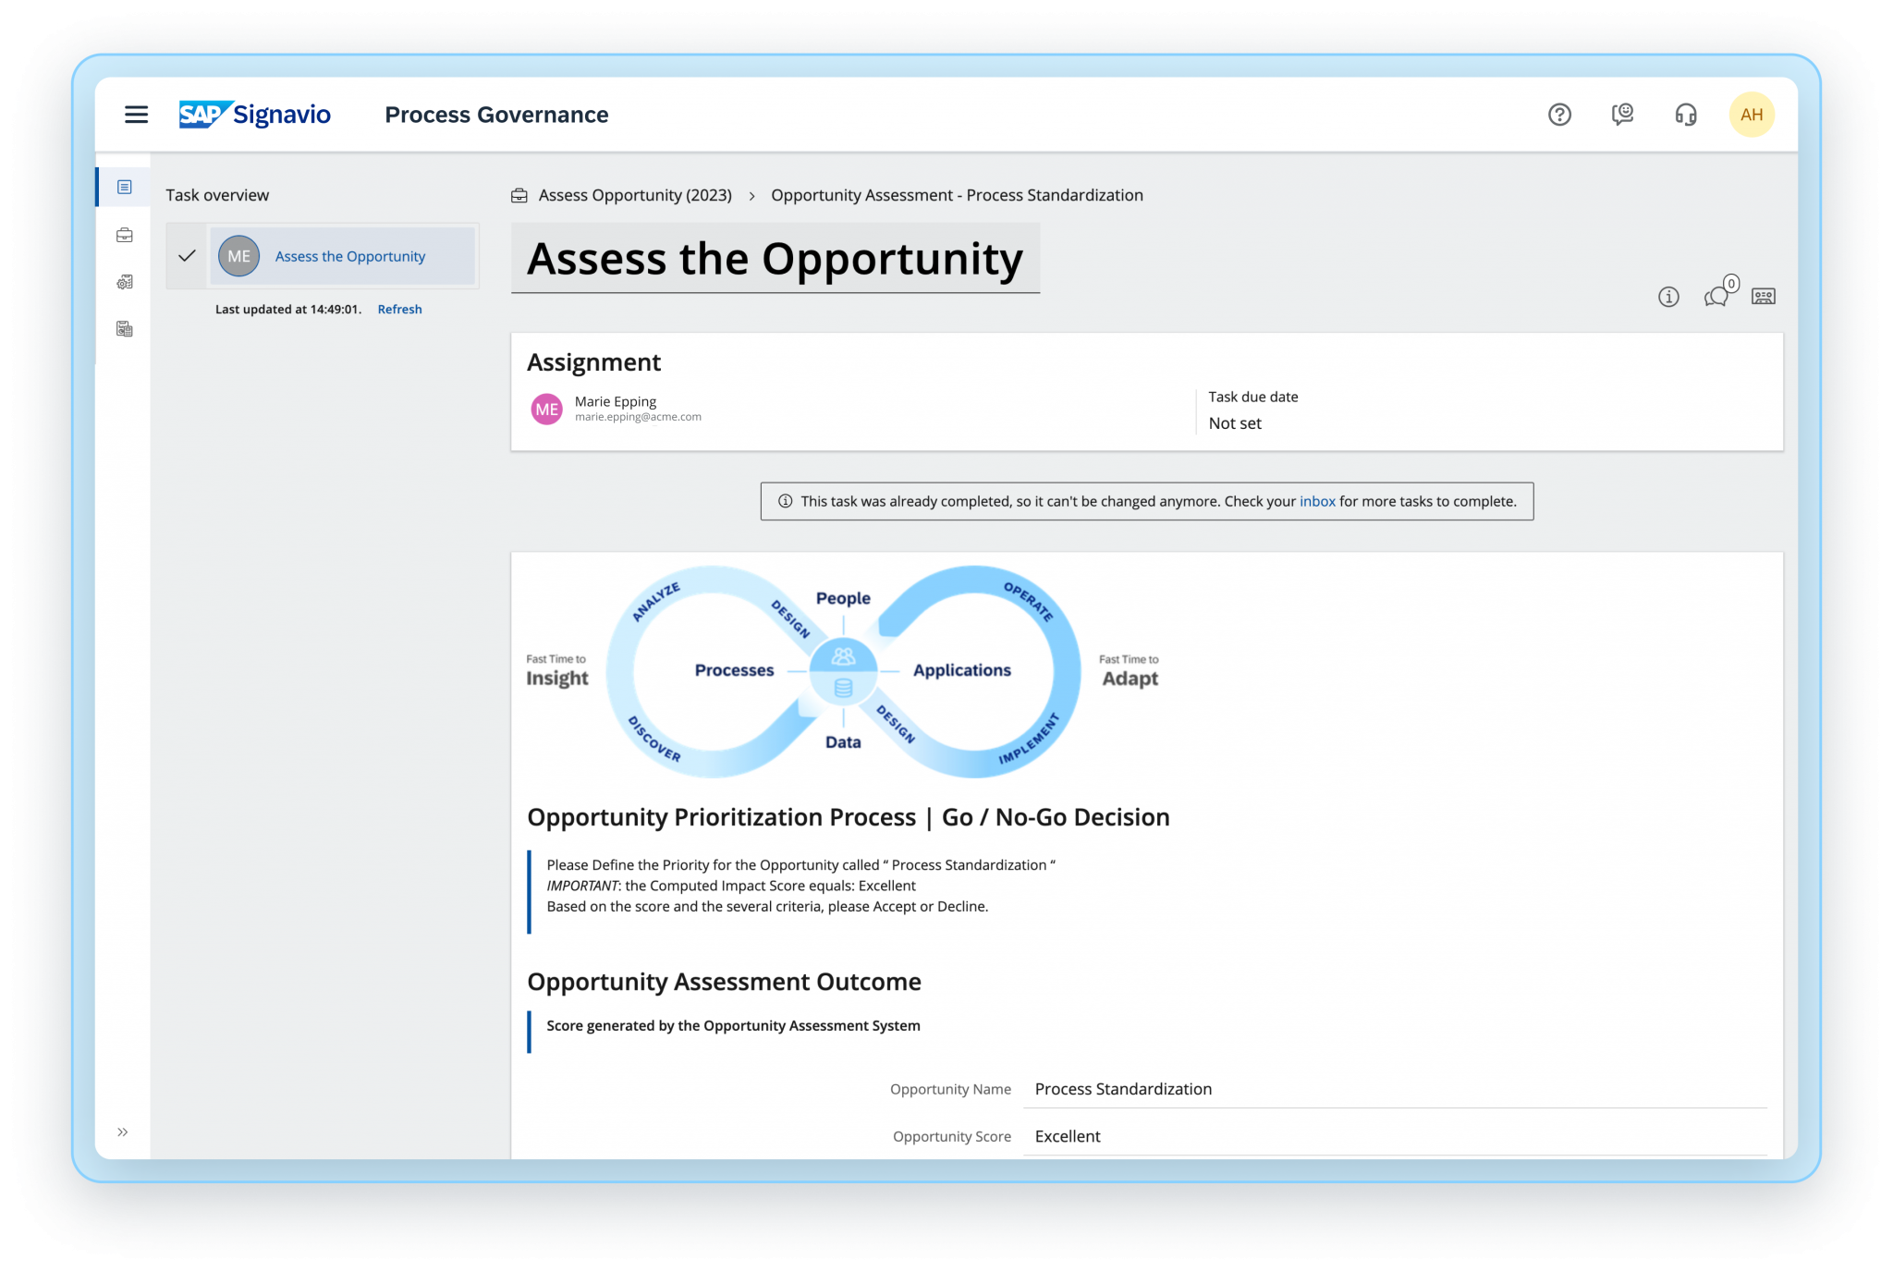The height and width of the screenshot is (1272, 1893).
Task: Select the 'Opportunity Assessment - Process Standardization' breadcrumb
Action: pyautogui.click(x=957, y=195)
